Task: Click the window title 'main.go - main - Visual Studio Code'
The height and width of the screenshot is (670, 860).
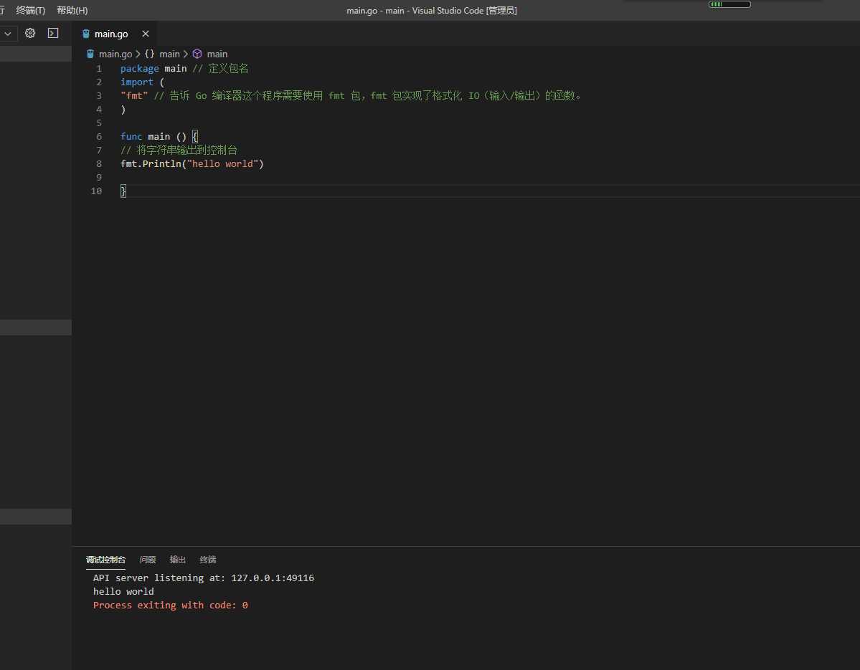Action: [x=432, y=11]
